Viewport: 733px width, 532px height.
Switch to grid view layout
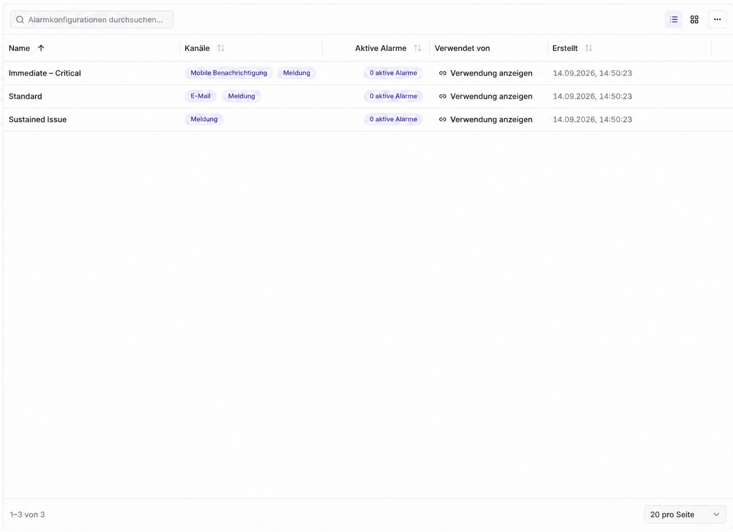[694, 19]
